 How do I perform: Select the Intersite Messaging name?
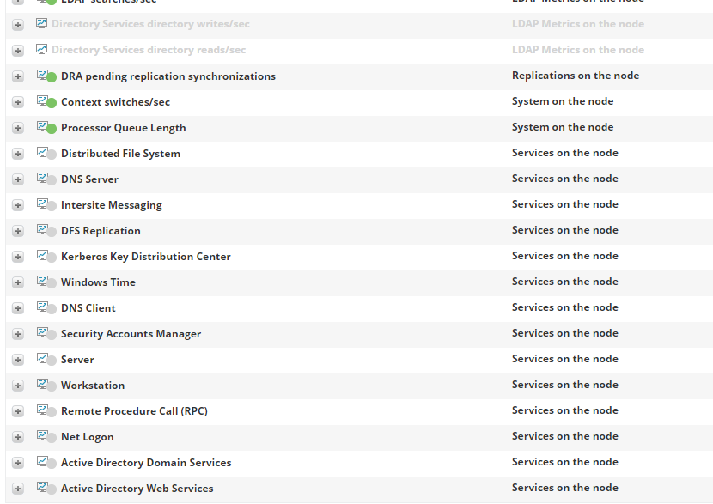[112, 205]
